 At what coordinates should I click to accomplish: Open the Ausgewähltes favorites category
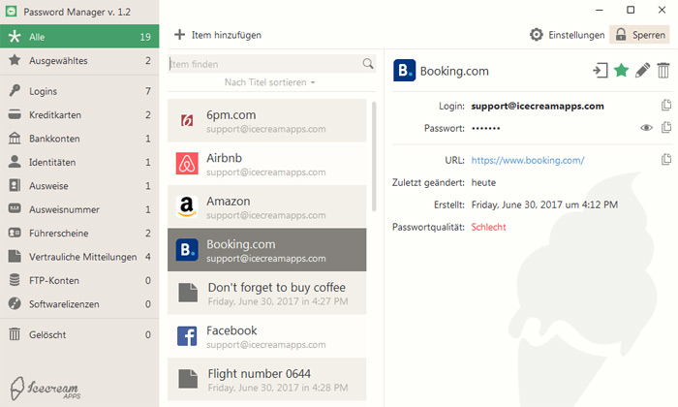(79, 60)
